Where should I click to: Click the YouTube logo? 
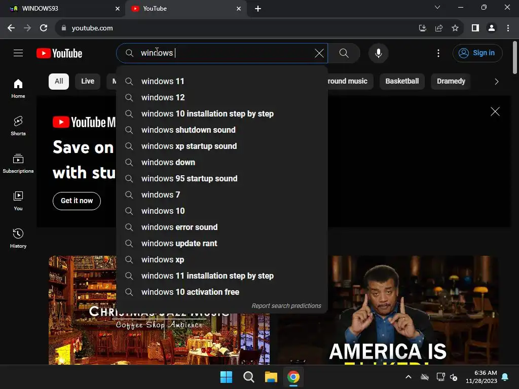pyautogui.click(x=59, y=53)
